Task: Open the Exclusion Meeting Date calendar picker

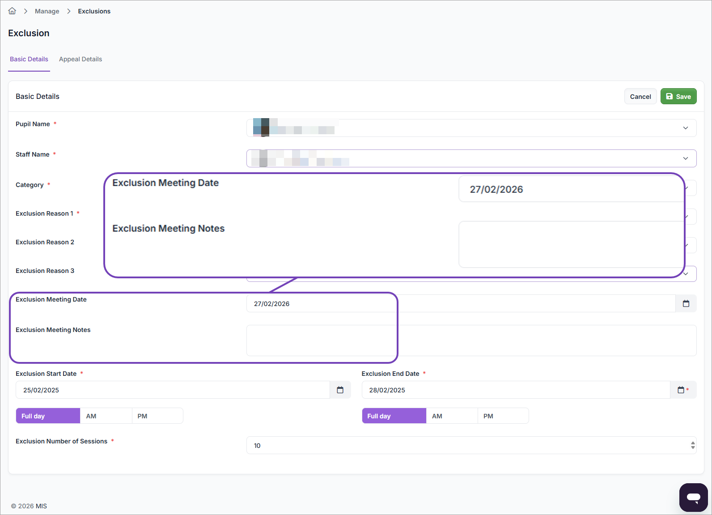Action: coord(686,304)
